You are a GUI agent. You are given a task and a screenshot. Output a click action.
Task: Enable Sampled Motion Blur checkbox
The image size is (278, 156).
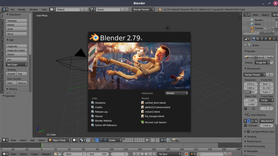click(248, 132)
